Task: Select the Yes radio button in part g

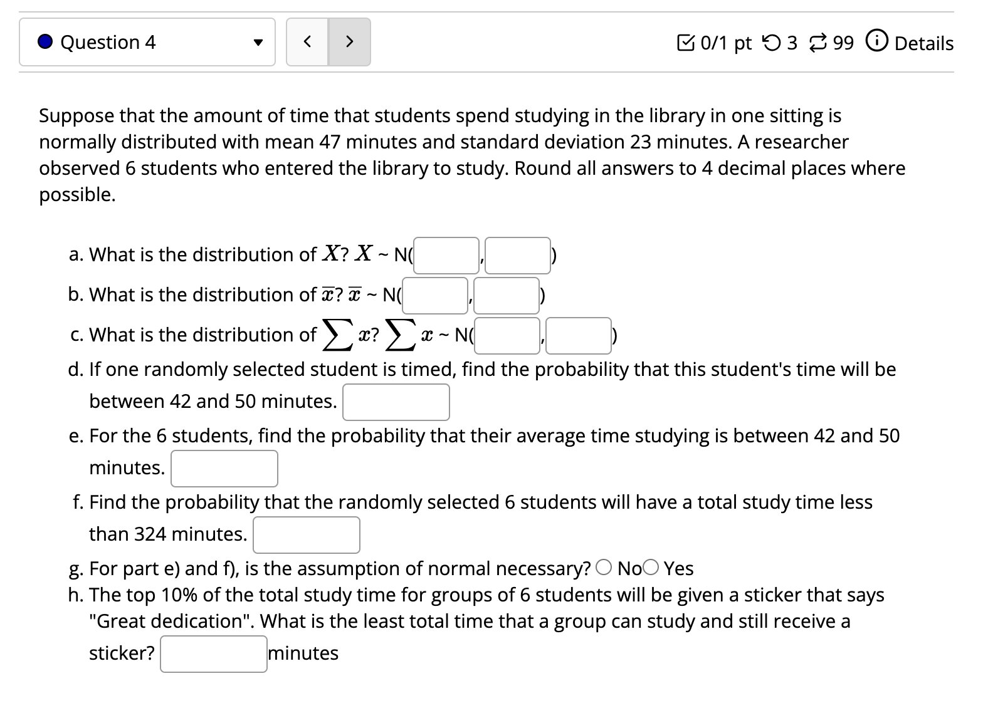Action: [x=650, y=567]
